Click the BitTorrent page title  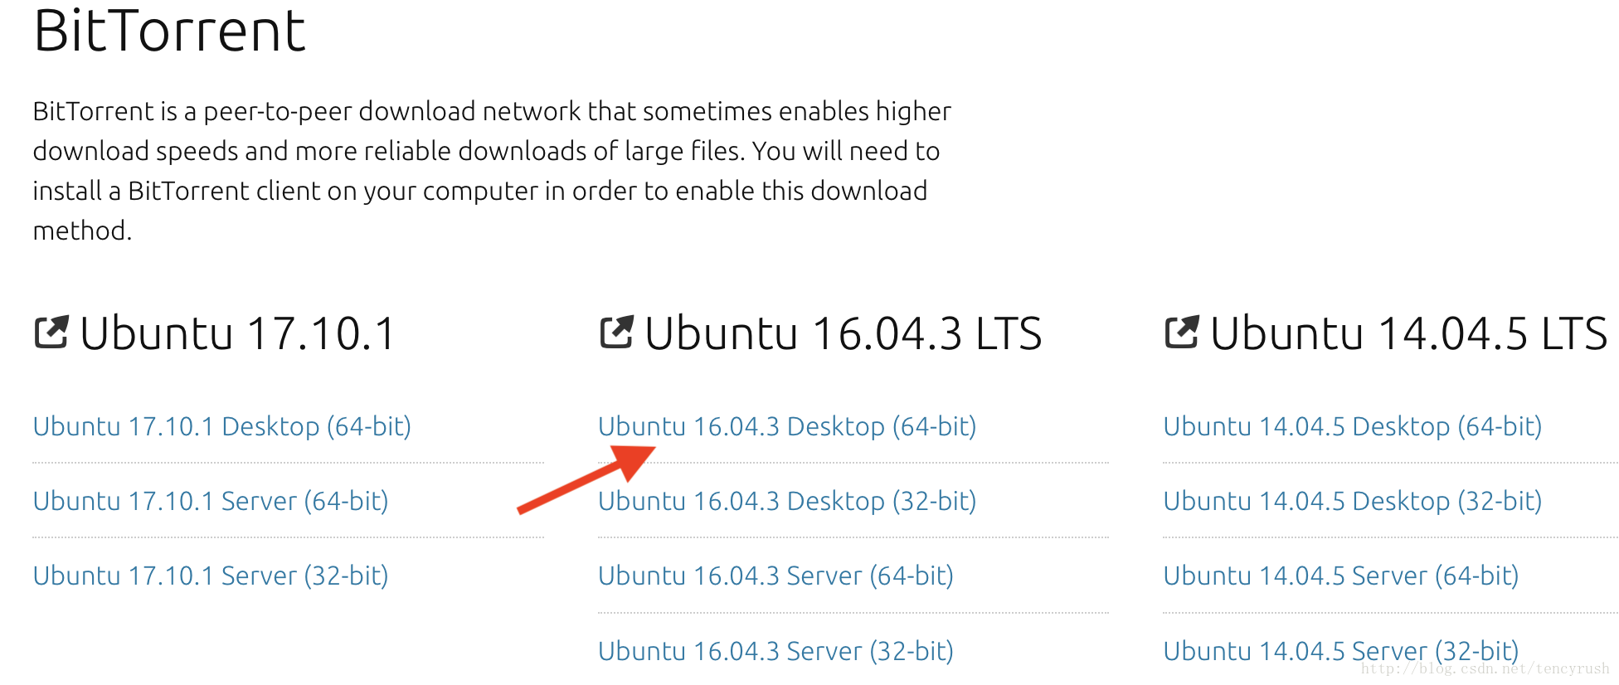pyautogui.click(x=170, y=32)
